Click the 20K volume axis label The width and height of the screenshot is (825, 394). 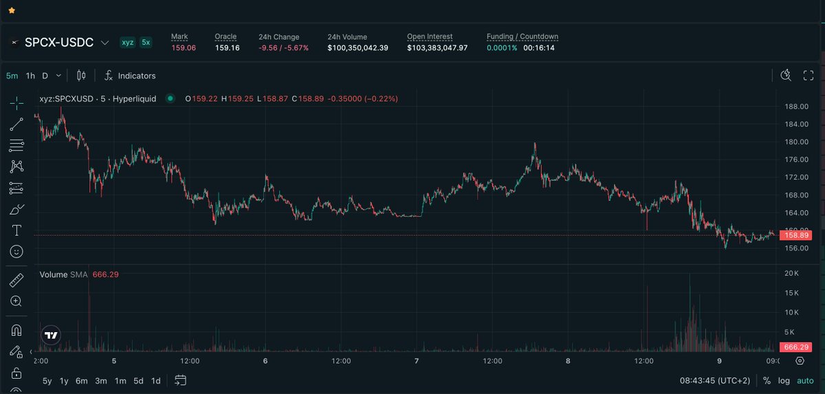pos(792,274)
